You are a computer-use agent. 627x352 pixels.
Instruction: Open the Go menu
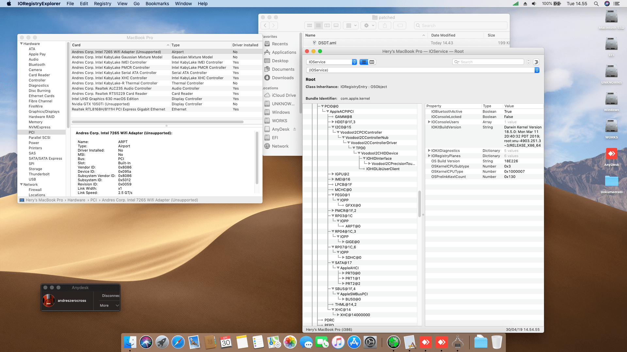tap(137, 4)
